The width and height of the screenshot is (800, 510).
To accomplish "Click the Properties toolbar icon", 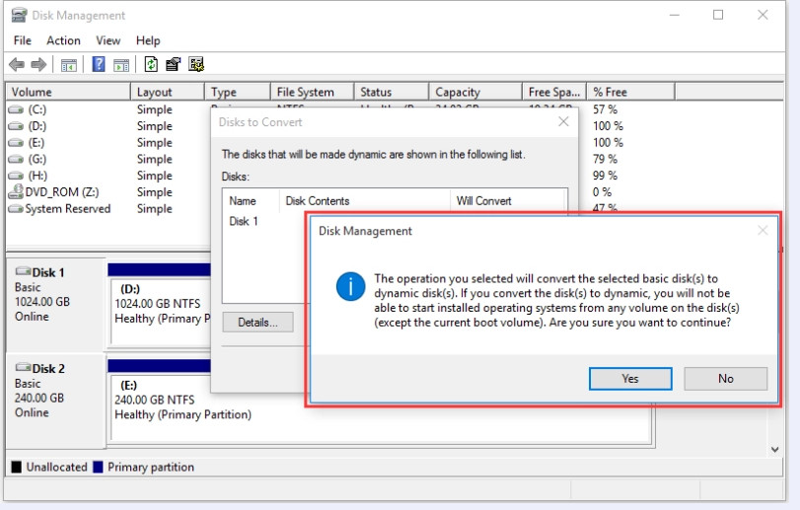I will (173, 64).
